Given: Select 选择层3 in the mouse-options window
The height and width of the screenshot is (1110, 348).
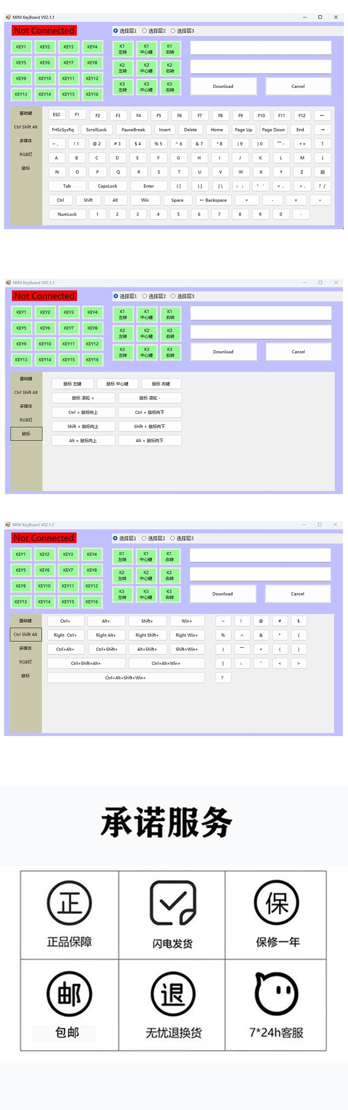Looking at the screenshot, I should [183, 296].
